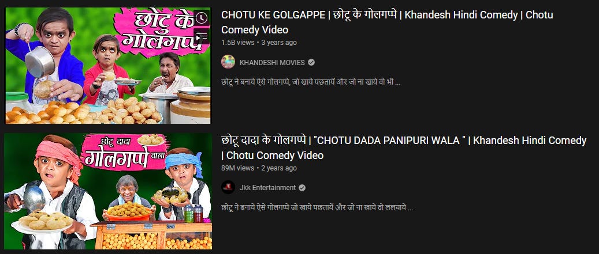Click pink Hindi banner on first thumbnail
This screenshot has width=599, height=254.
[162, 33]
